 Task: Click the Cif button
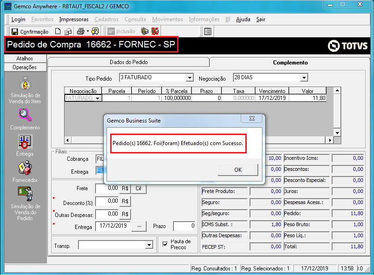point(139,188)
